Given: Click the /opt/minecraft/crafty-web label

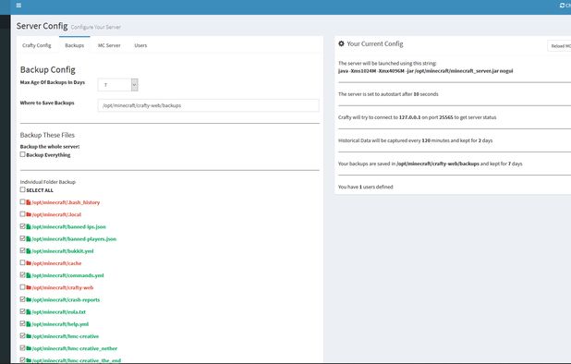Looking at the screenshot, I should click(63, 287).
